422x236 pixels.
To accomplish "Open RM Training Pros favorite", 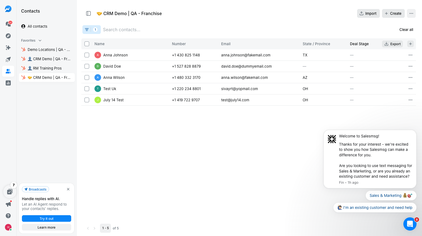I will (47, 68).
